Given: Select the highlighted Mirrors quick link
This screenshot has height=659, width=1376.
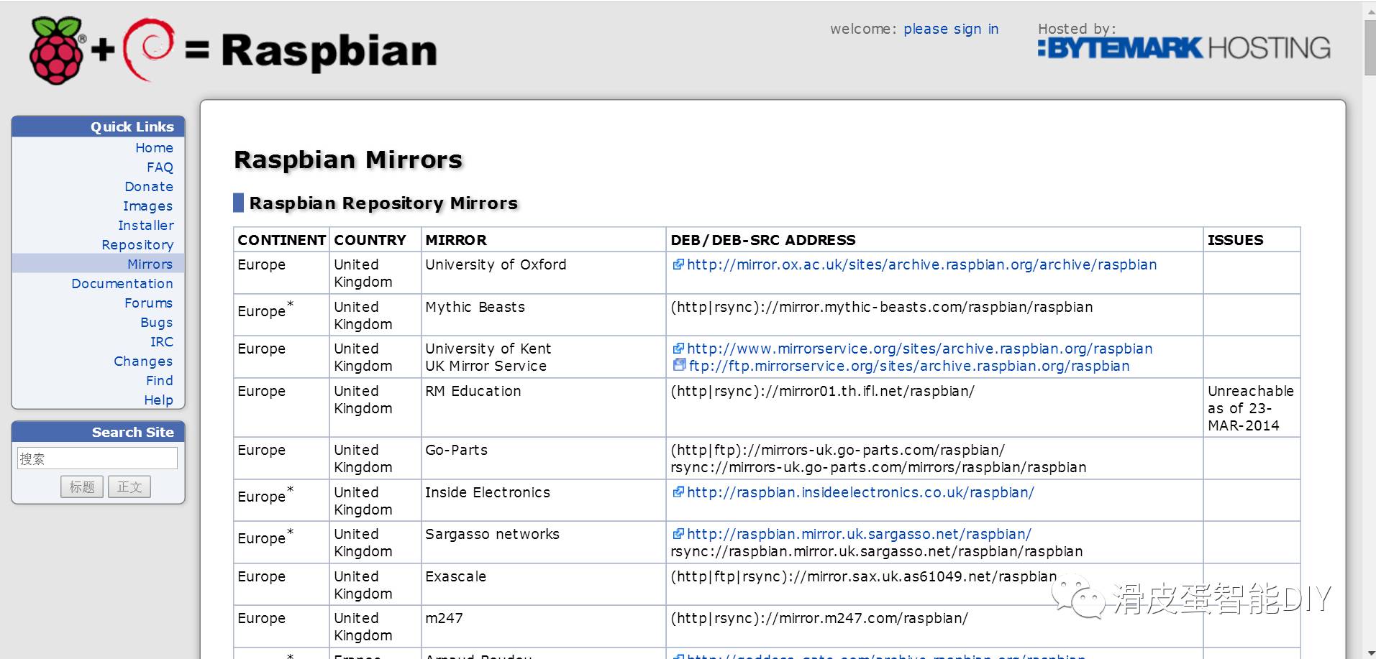Looking at the screenshot, I should click(150, 264).
